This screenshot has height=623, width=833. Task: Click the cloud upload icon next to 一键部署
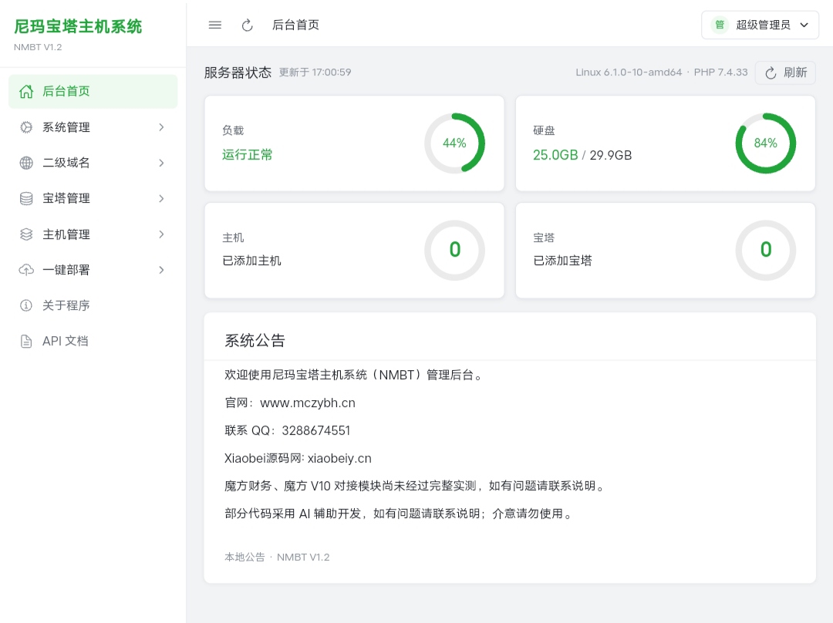(26, 270)
